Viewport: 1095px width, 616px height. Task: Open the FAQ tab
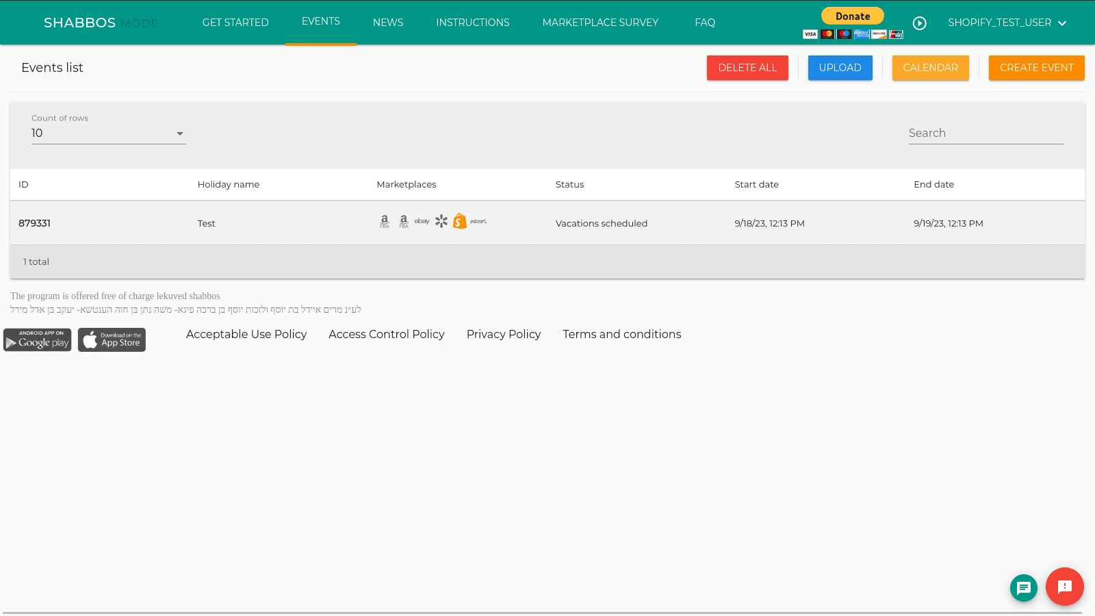point(705,23)
